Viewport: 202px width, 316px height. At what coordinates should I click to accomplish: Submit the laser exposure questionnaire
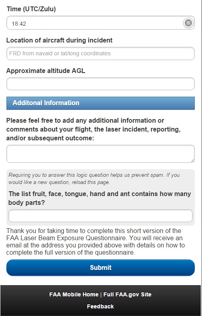tap(101, 267)
